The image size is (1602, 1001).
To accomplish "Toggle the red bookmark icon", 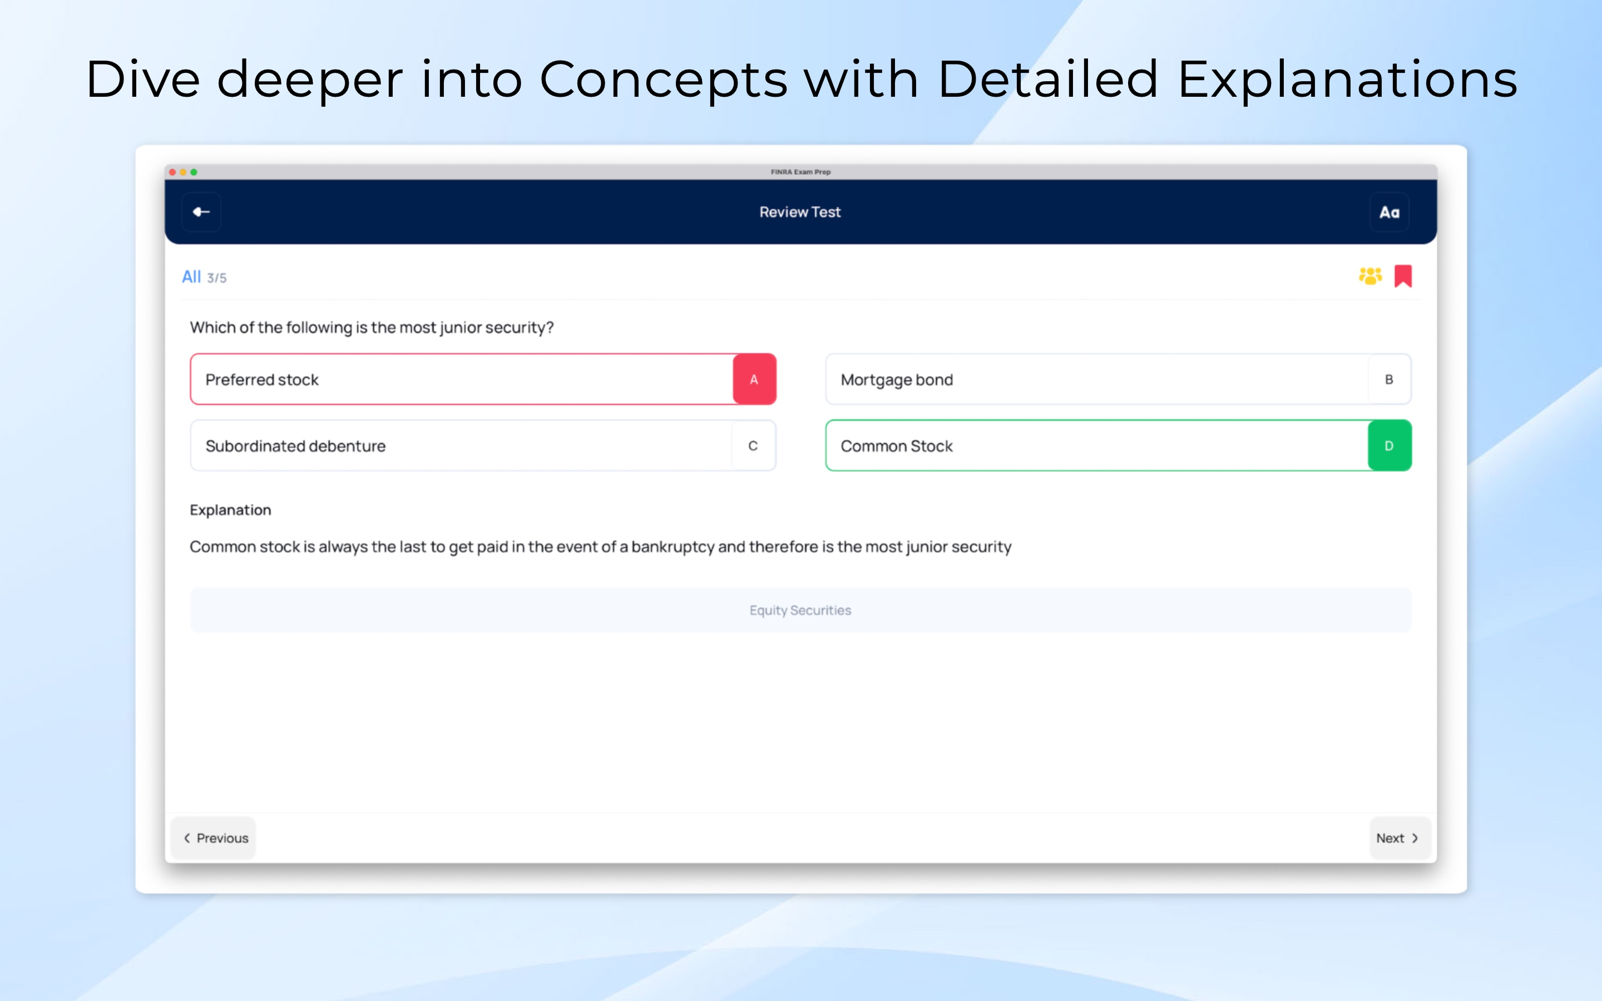I will [1403, 276].
